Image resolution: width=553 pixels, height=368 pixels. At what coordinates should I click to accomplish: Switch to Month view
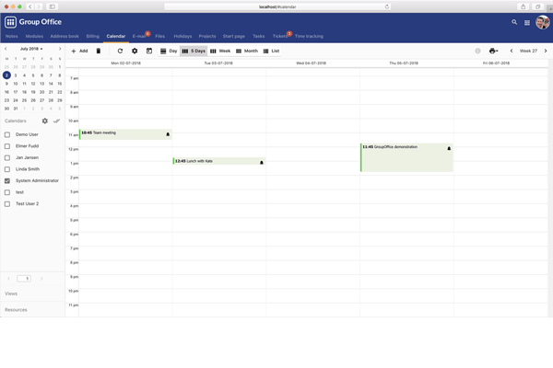tap(246, 52)
